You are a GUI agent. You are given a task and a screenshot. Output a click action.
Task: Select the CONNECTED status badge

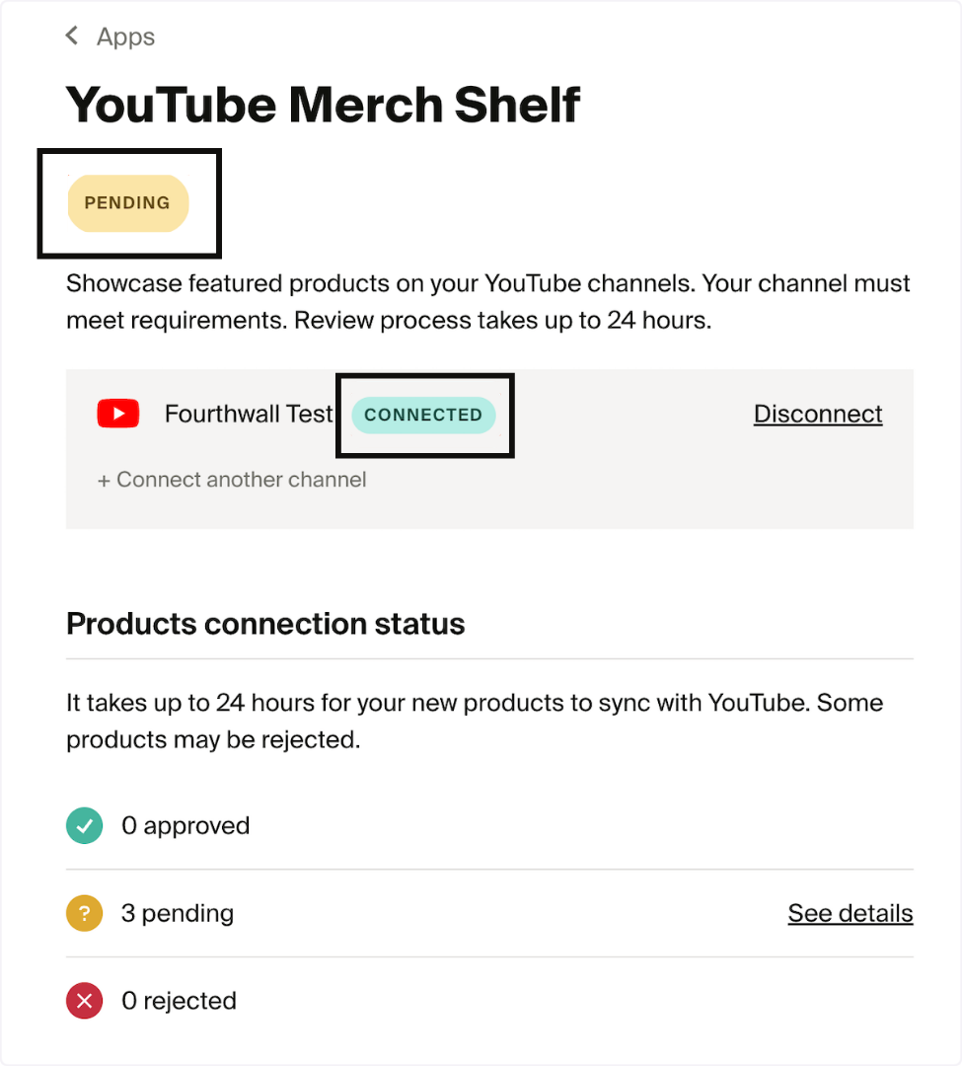423,415
